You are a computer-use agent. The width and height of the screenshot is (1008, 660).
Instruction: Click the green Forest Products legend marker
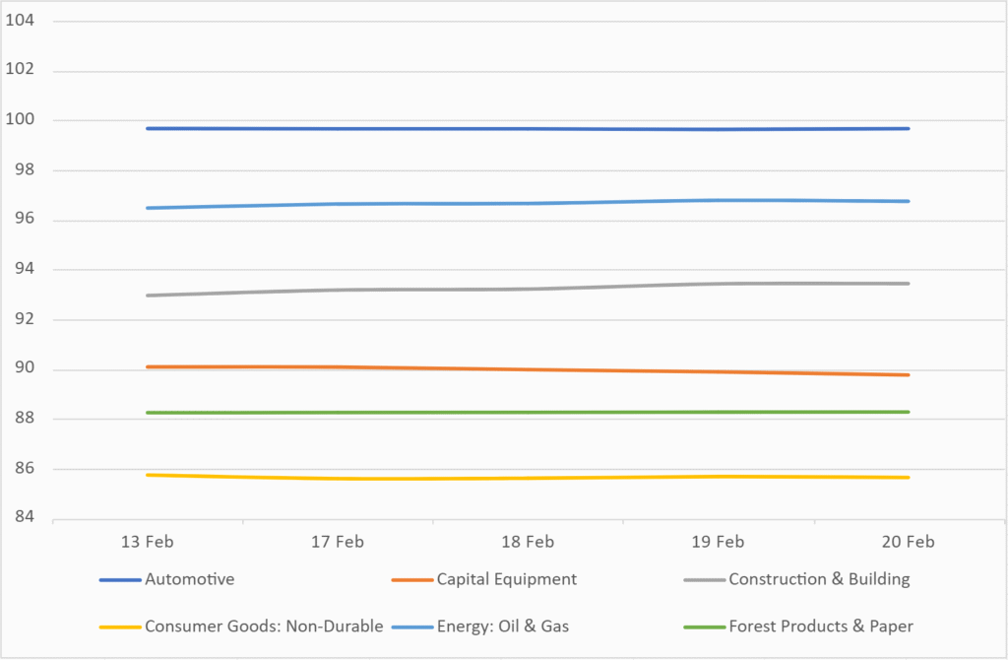pyautogui.click(x=704, y=627)
